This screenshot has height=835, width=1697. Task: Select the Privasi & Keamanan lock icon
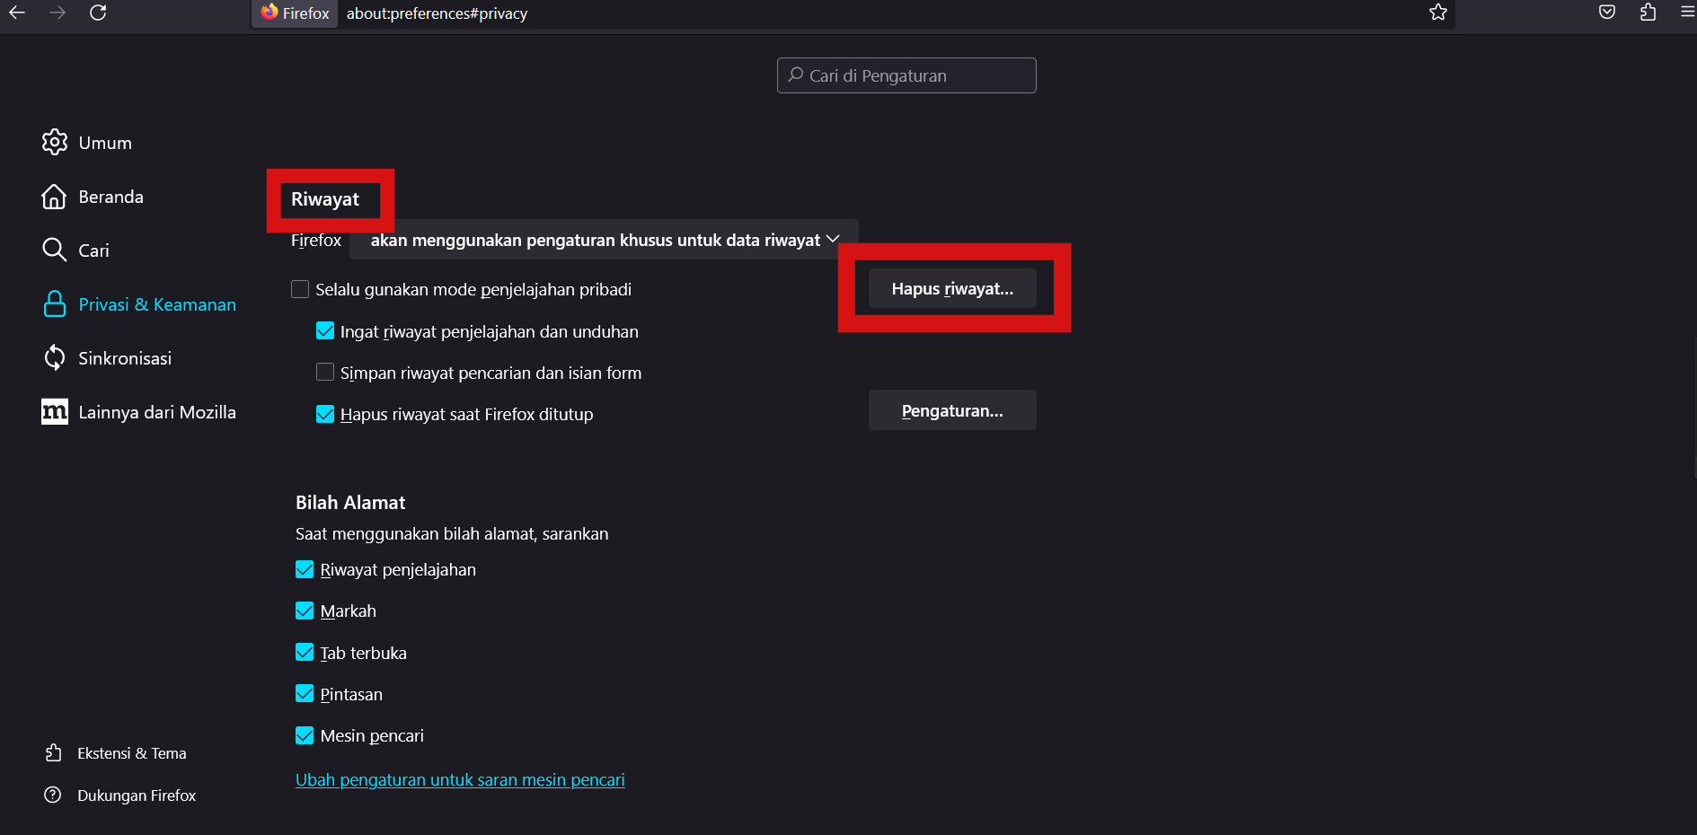point(55,303)
